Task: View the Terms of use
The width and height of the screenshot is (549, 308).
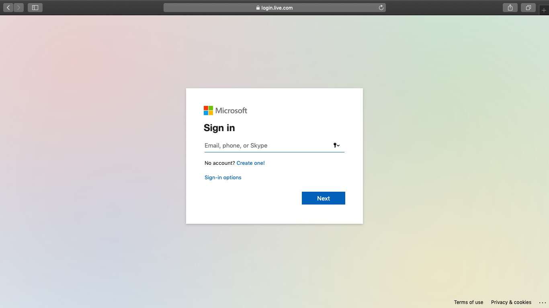Action: pyautogui.click(x=469, y=302)
